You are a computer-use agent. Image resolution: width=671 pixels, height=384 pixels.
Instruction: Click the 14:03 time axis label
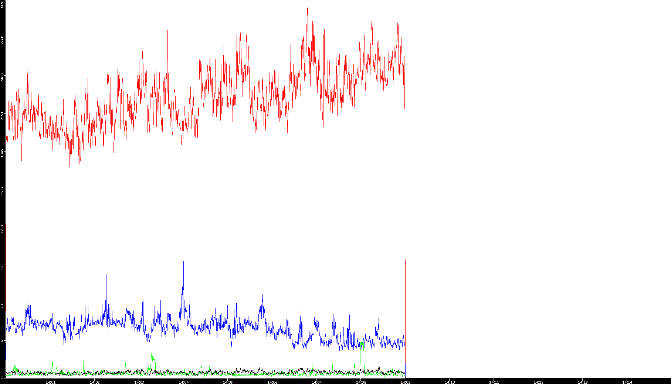tap(139, 382)
